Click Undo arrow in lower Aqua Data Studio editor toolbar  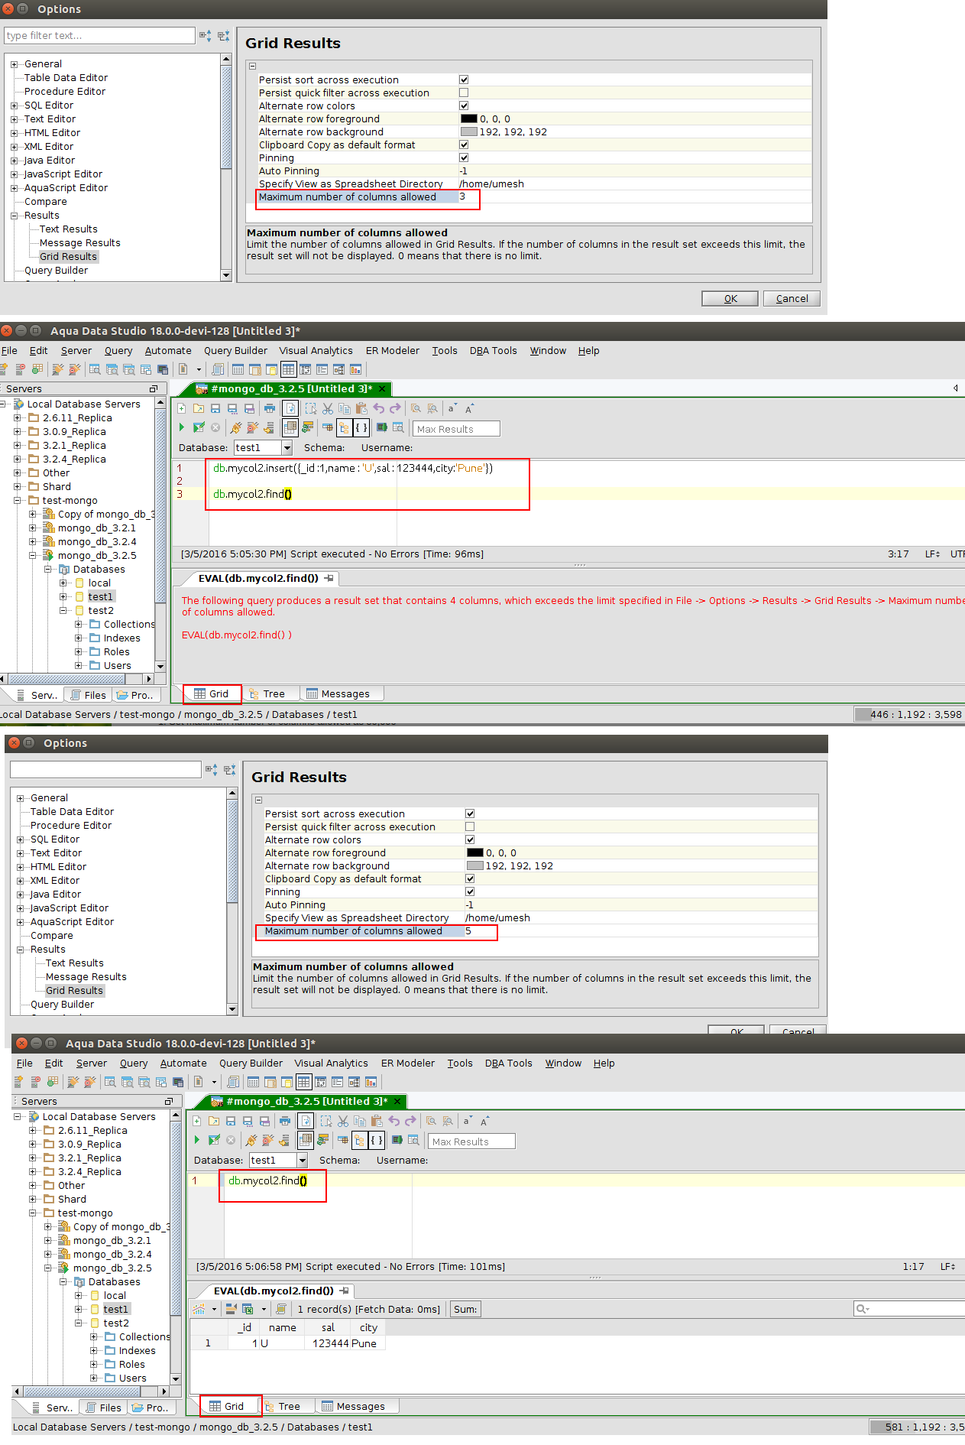pos(393,1122)
